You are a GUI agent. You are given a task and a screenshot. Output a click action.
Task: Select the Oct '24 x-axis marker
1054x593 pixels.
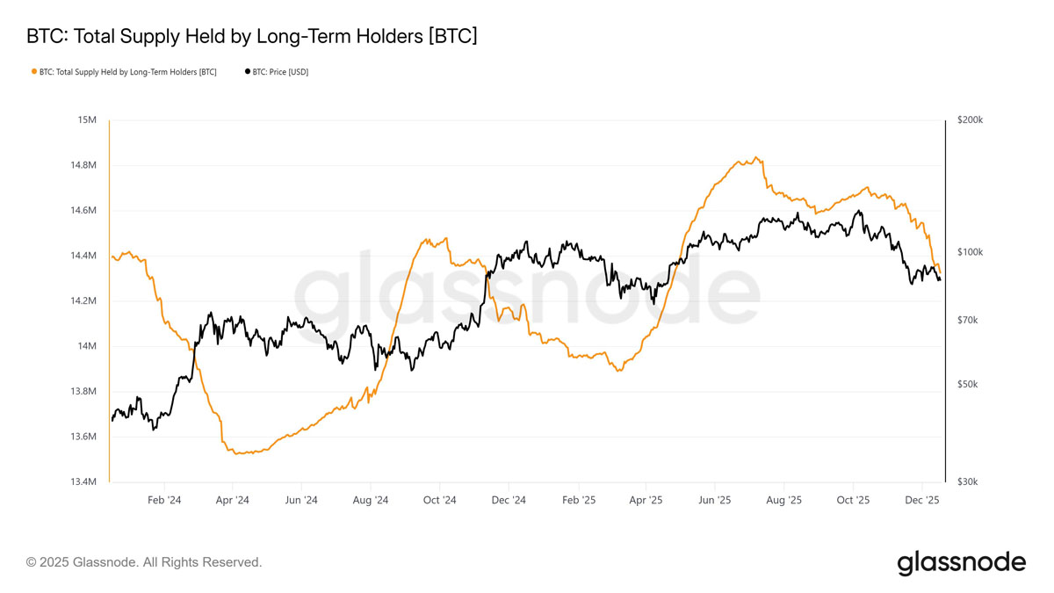pos(439,500)
